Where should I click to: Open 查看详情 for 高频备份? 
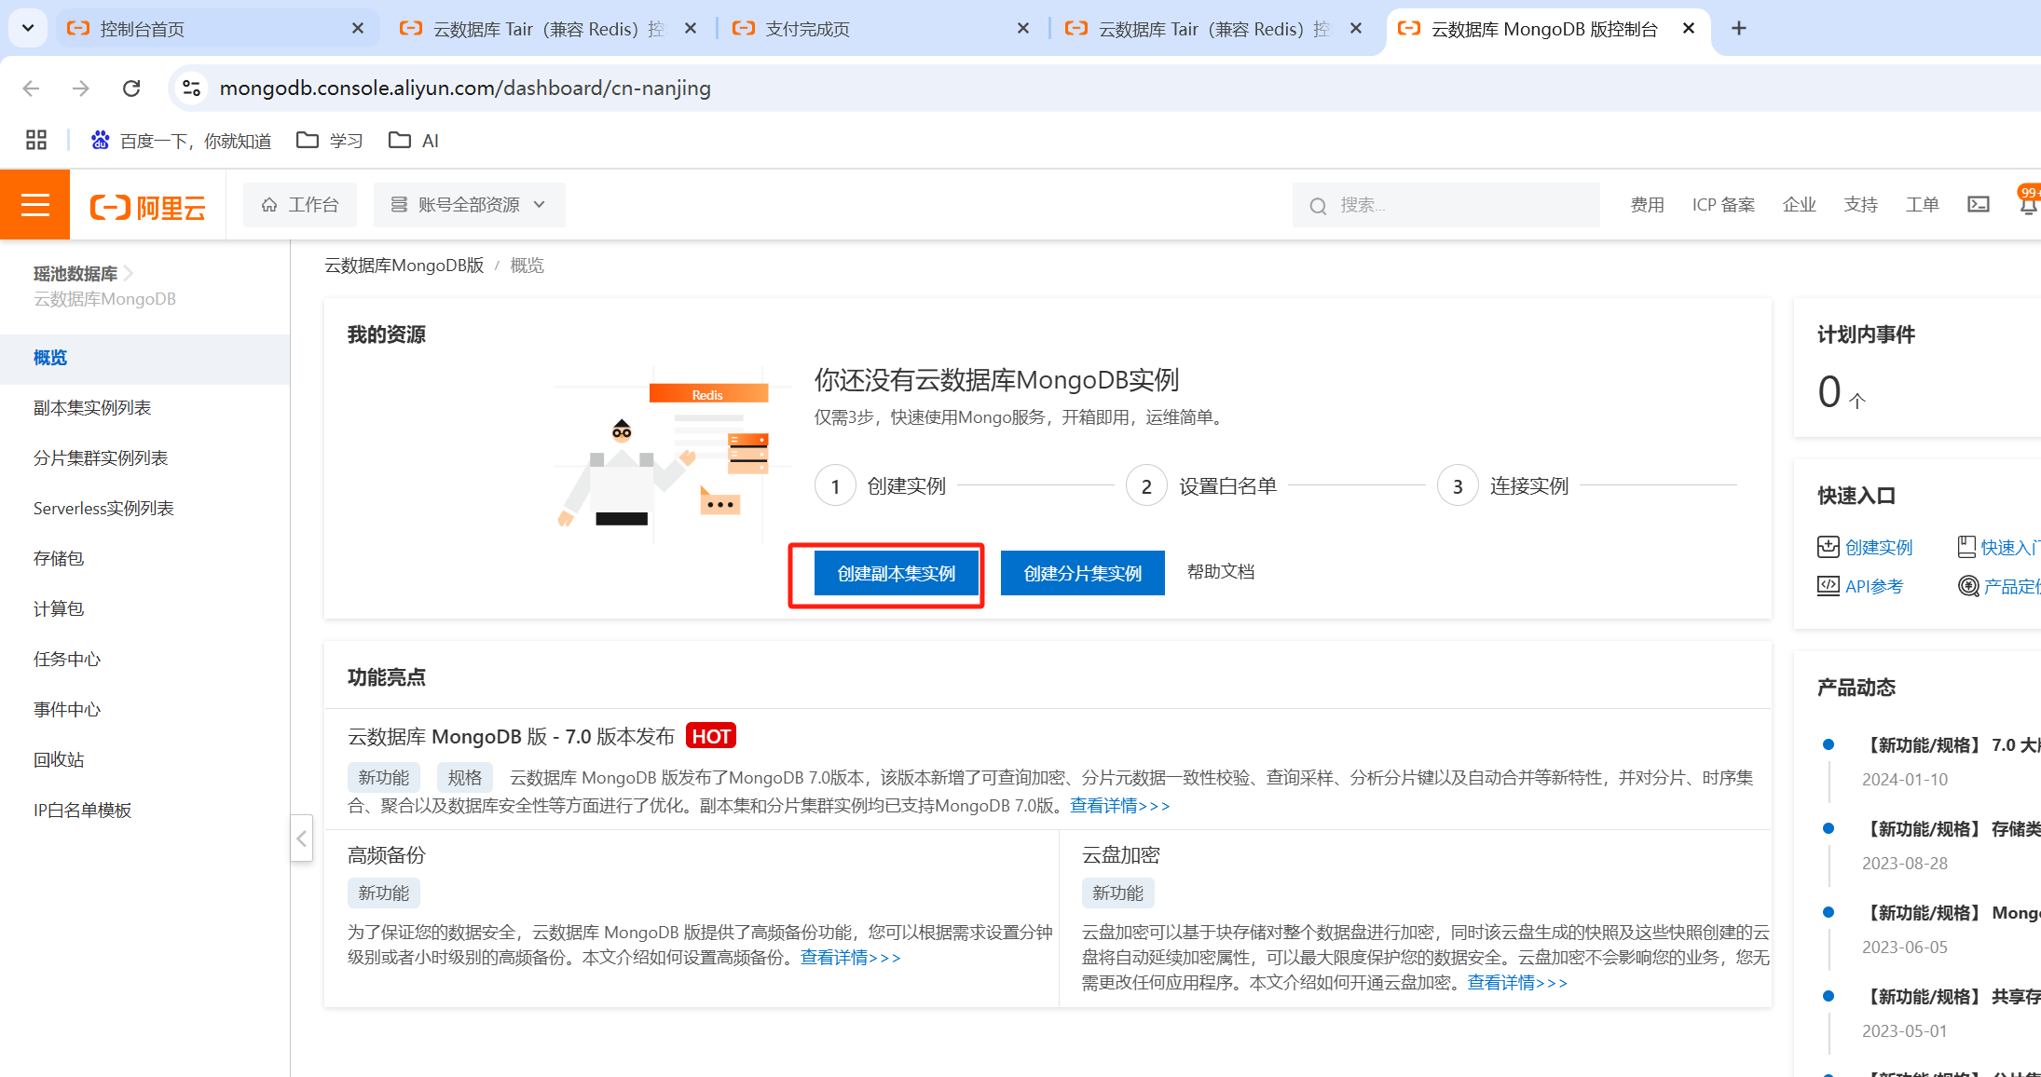850,957
